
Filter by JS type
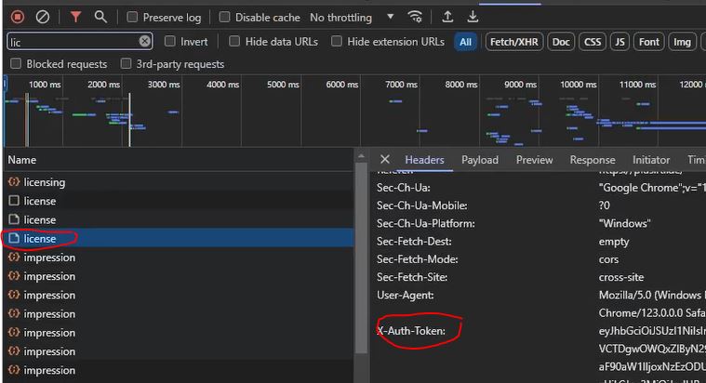[620, 42]
